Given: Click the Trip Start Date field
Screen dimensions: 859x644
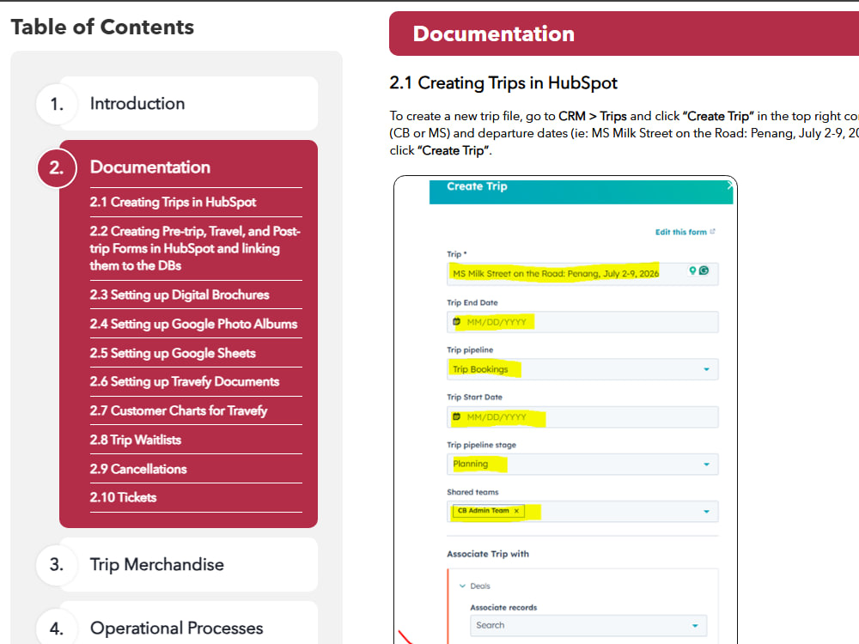Looking at the screenshot, I should tap(582, 416).
